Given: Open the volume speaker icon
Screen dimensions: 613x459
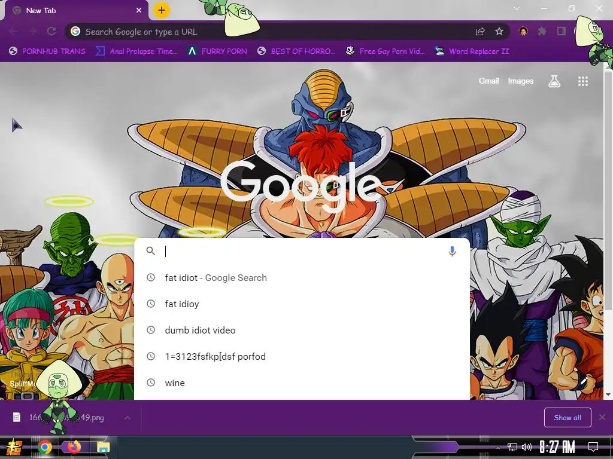Looking at the screenshot, I should (x=527, y=447).
